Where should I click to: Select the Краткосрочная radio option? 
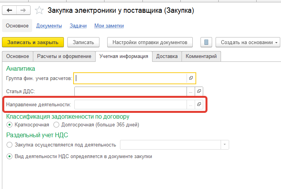click(10, 125)
